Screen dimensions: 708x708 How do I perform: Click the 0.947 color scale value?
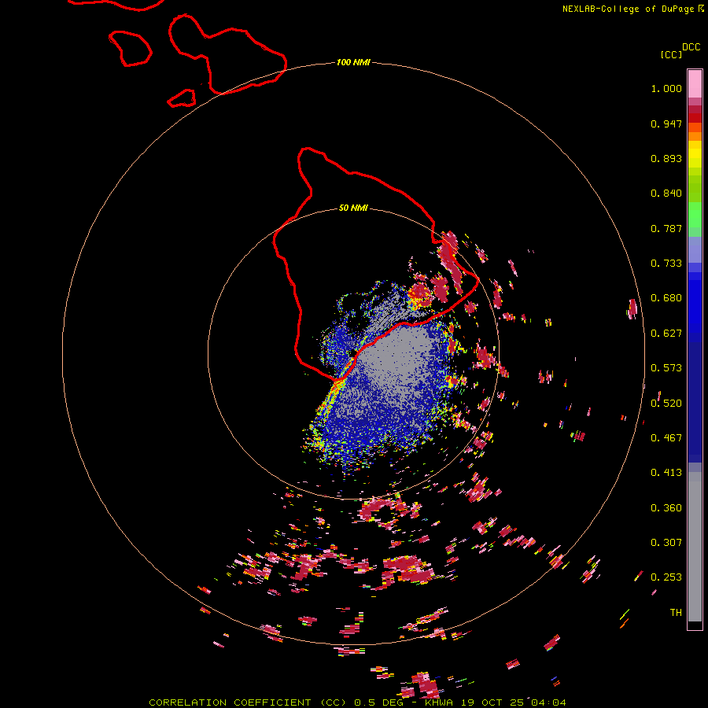tap(666, 124)
